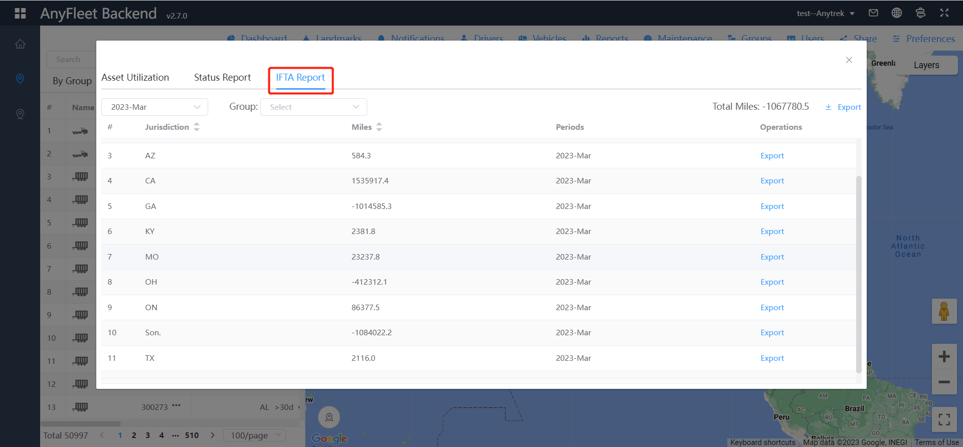Toggle the map fullscreen view button
963x447 pixels.
(x=944, y=419)
